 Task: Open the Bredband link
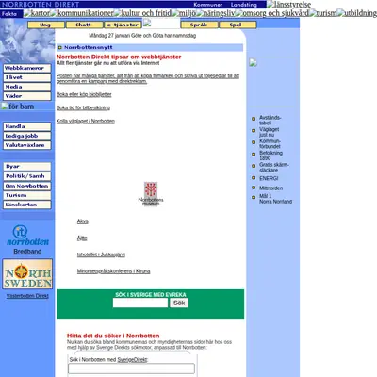tap(27, 252)
